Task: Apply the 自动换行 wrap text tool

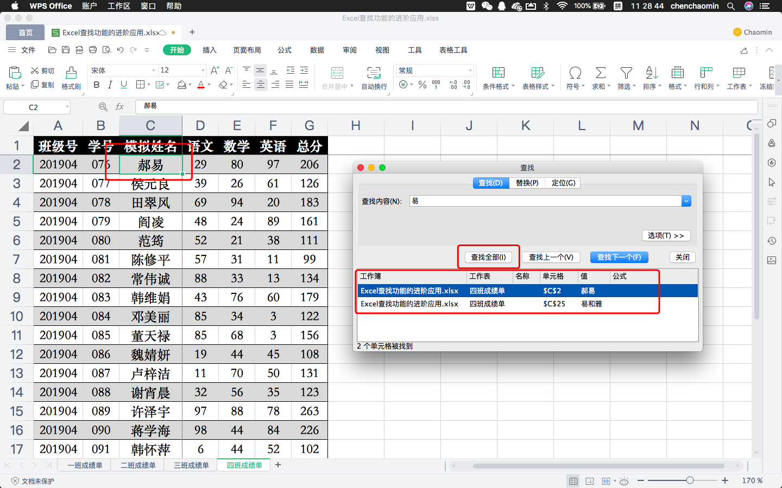Action: click(374, 78)
